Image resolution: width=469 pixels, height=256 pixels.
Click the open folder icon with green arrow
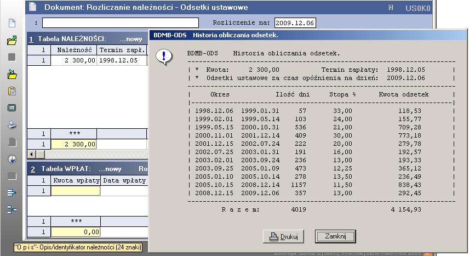tap(12, 40)
